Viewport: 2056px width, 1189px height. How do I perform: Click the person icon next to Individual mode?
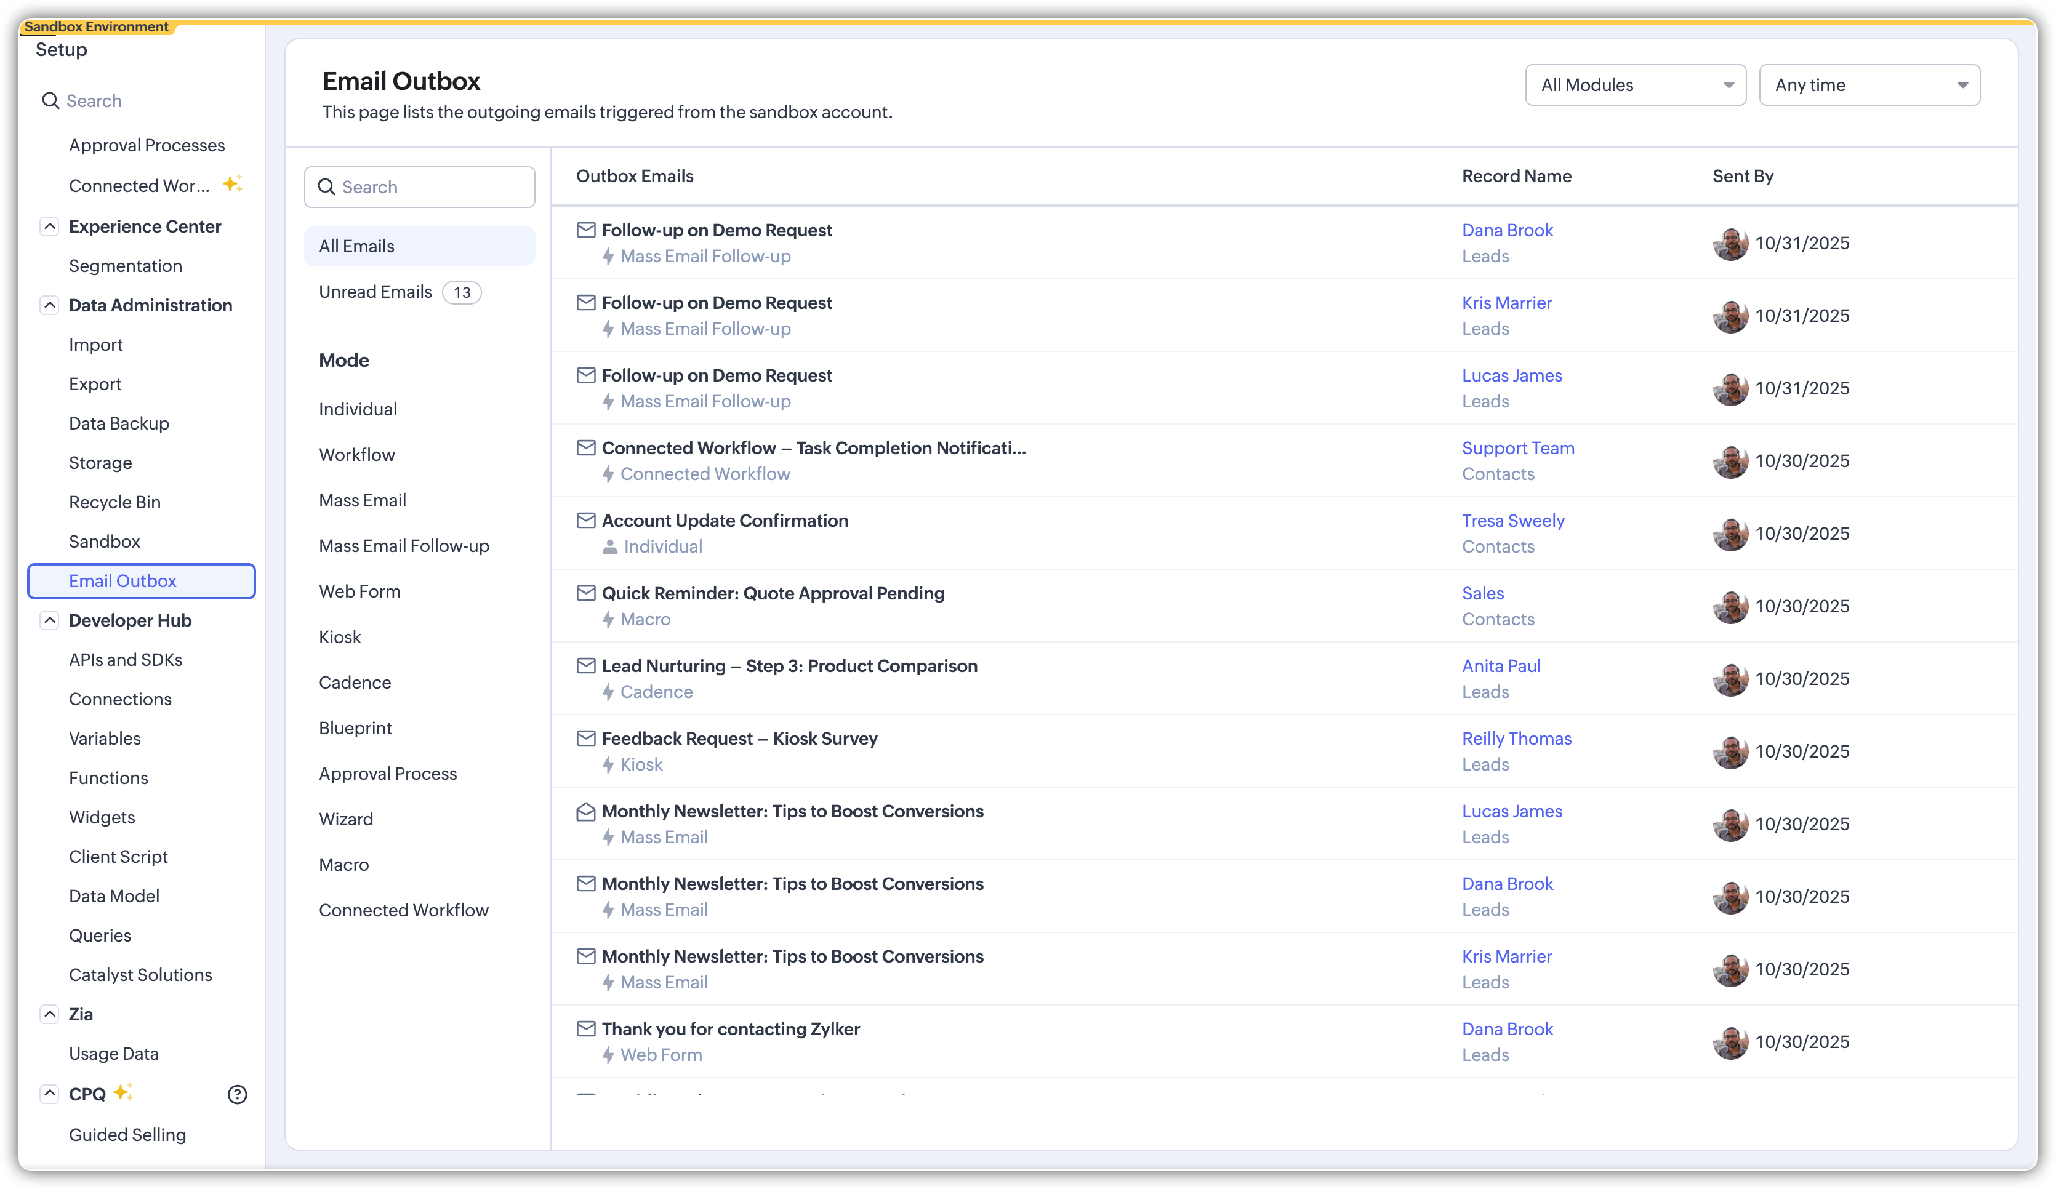click(609, 547)
